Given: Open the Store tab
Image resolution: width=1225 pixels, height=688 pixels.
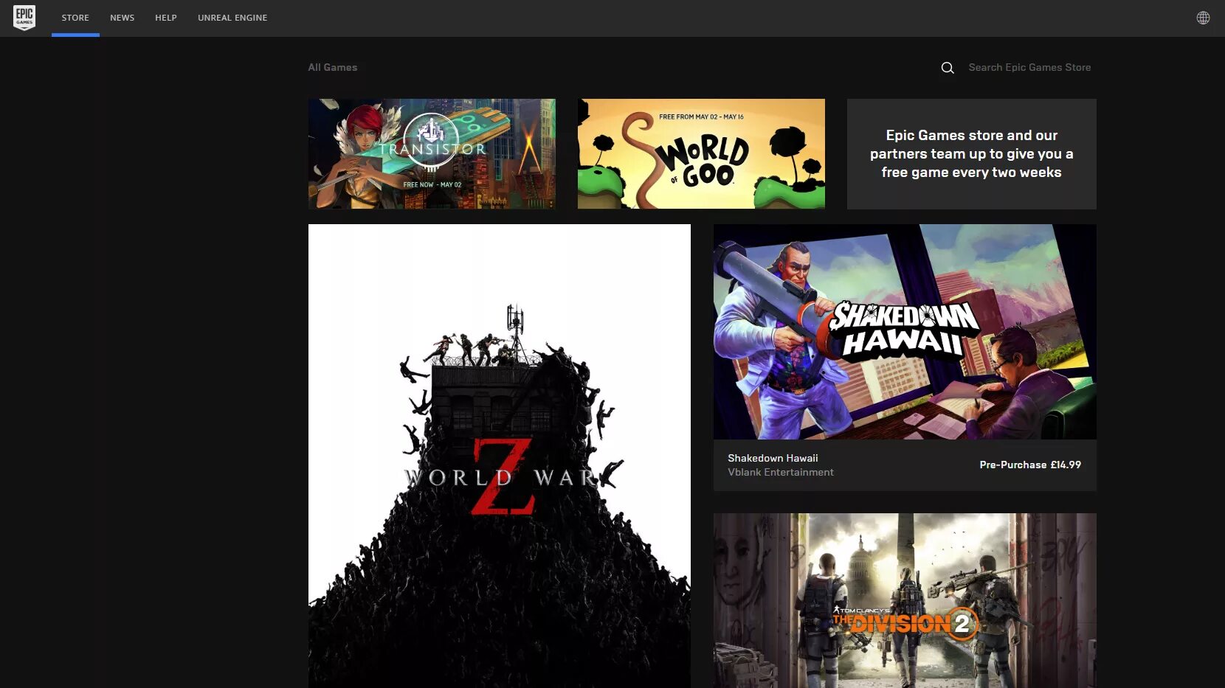Looking at the screenshot, I should click(75, 18).
